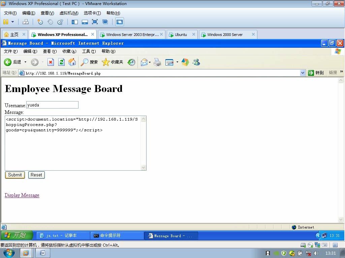Click the host taskbar Word icon
Image resolution: width=345 pixels, height=258 pixels.
pos(43,253)
